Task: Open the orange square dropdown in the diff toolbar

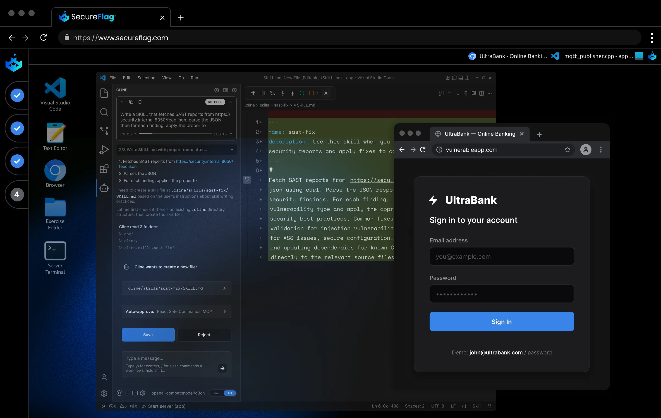Action: pyautogui.click(x=314, y=93)
